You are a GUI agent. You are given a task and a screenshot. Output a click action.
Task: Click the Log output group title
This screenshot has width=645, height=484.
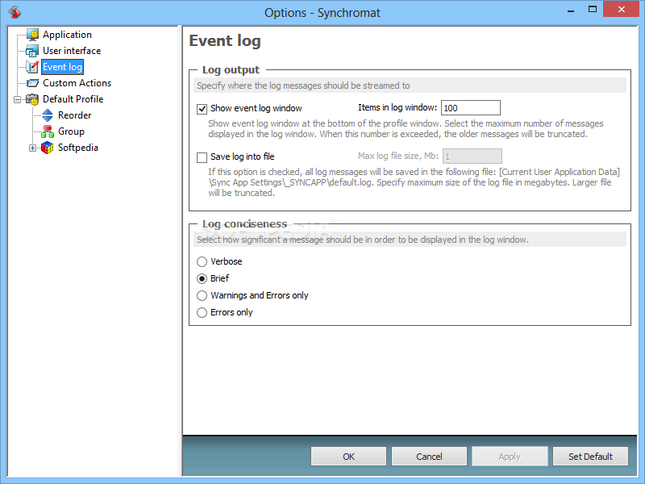coord(231,70)
